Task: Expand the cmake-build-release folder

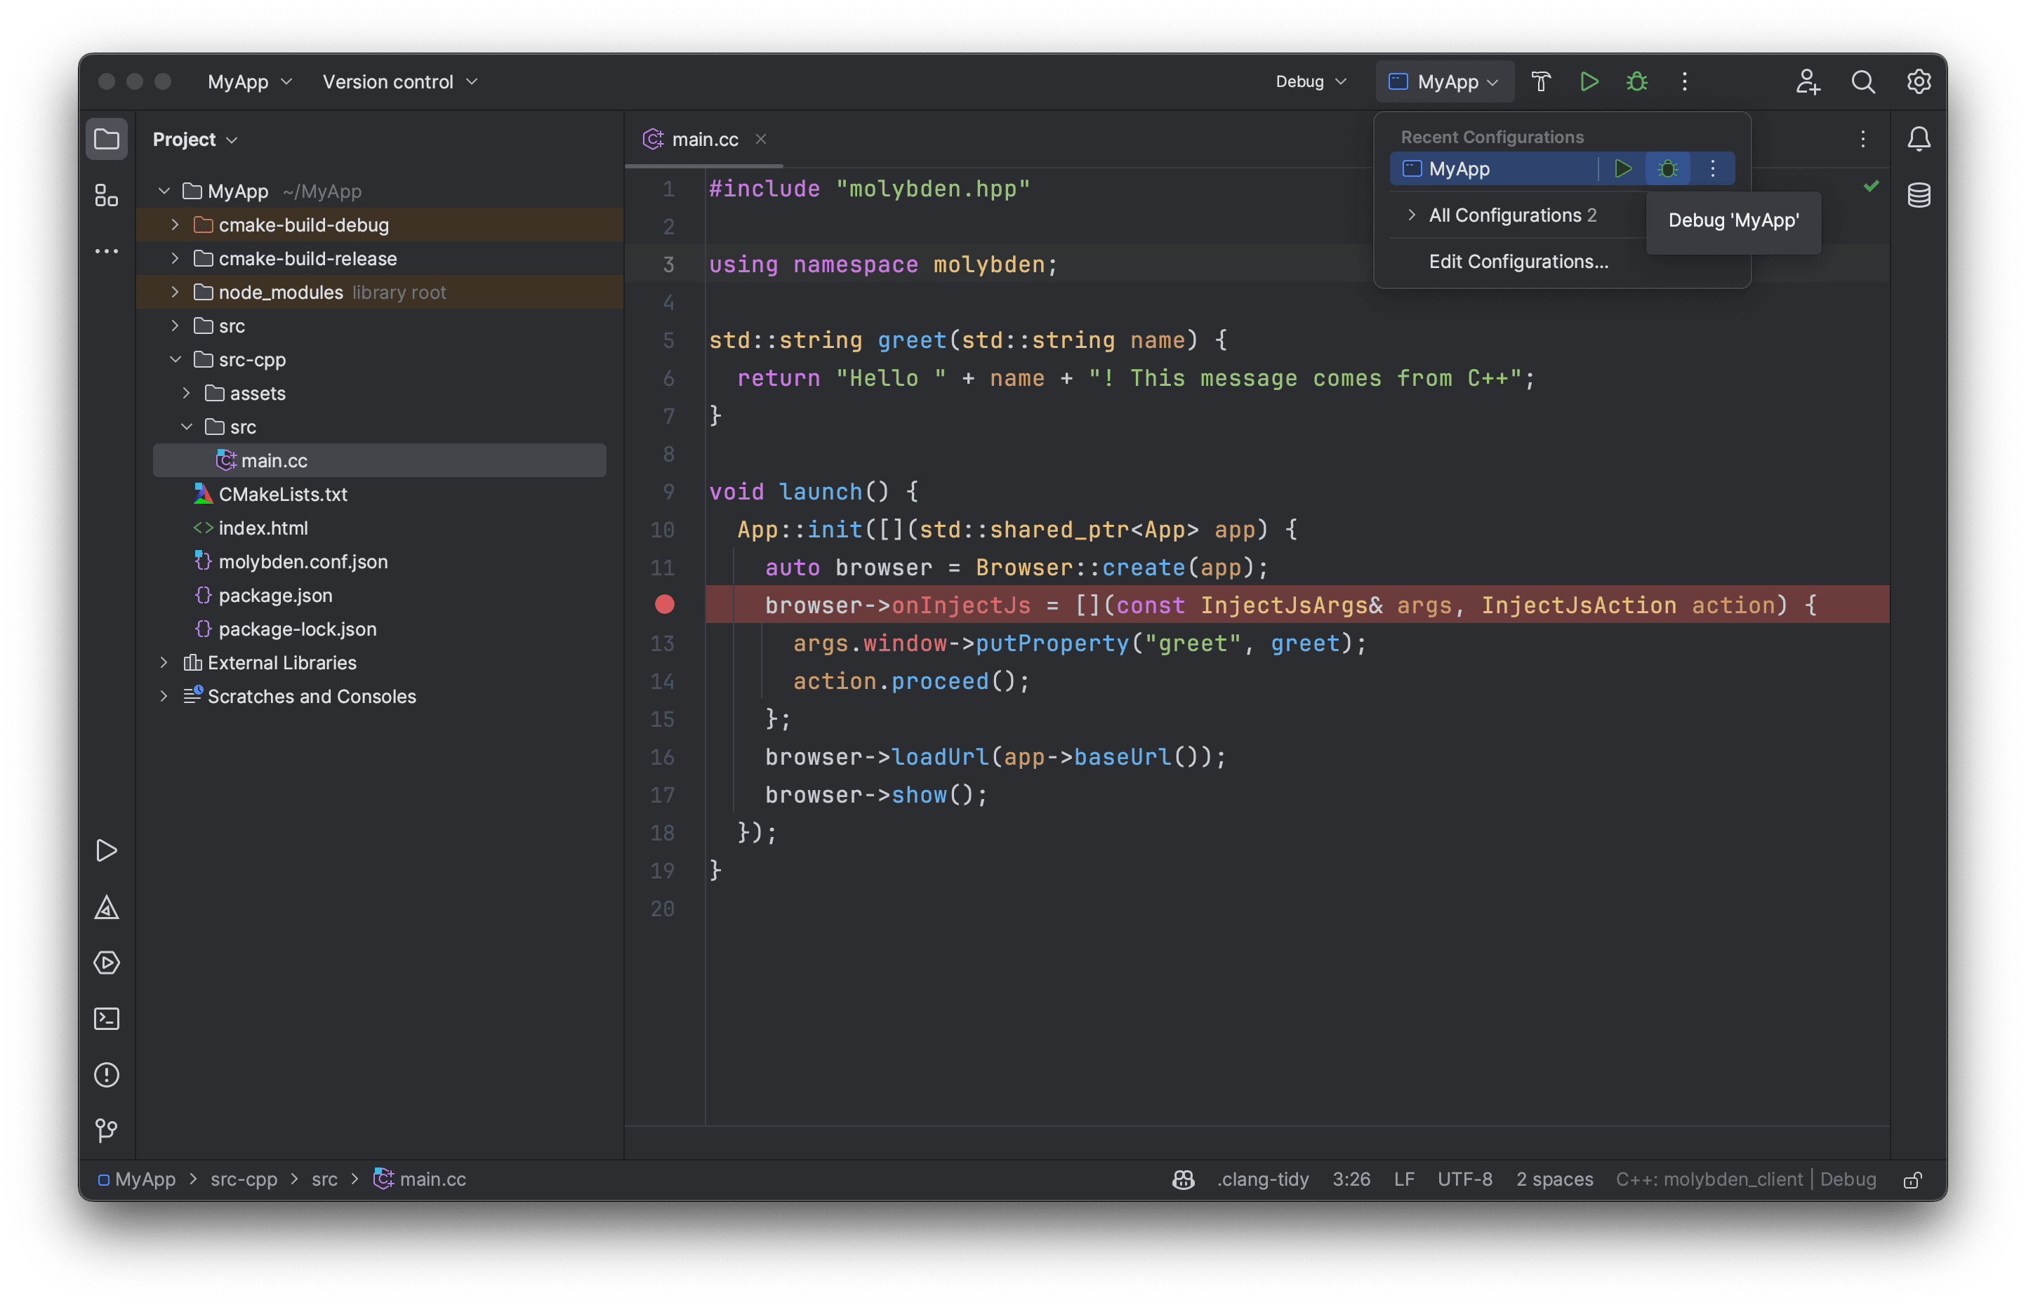Action: click(x=175, y=258)
